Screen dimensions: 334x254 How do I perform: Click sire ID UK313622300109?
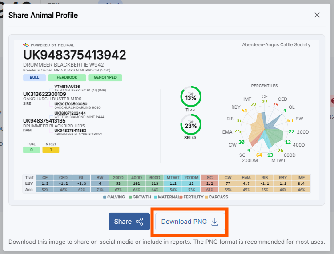tap(44, 94)
